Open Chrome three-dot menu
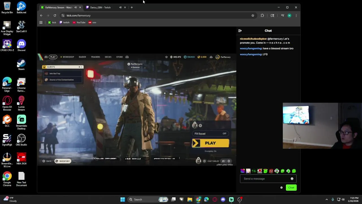 pyautogui.click(x=296, y=16)
